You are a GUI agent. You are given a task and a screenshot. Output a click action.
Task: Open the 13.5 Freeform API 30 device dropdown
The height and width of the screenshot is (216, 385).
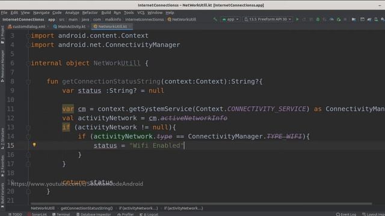(268, 19)
